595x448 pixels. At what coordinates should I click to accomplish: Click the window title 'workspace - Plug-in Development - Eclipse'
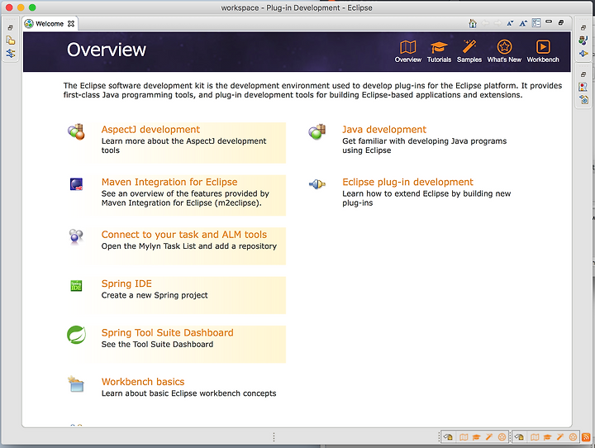[x=297, y=7]
